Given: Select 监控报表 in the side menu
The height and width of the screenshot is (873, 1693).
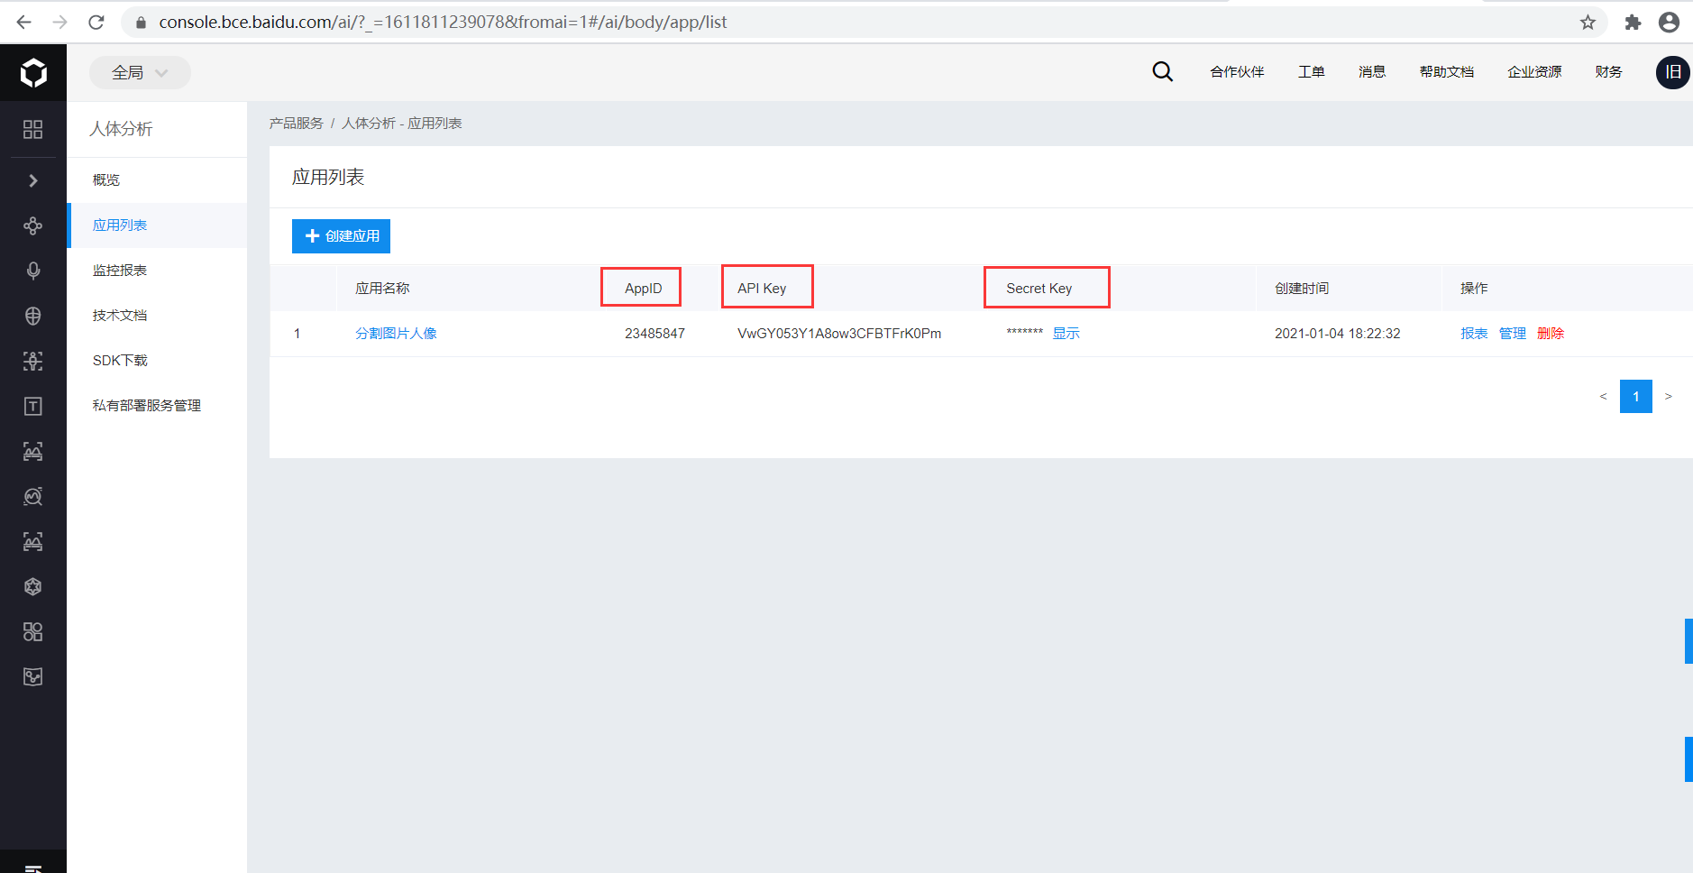Looking at the screenshot, I should (x=157, y=271).
